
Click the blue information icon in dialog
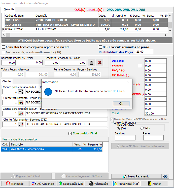[x=48, y=92]
